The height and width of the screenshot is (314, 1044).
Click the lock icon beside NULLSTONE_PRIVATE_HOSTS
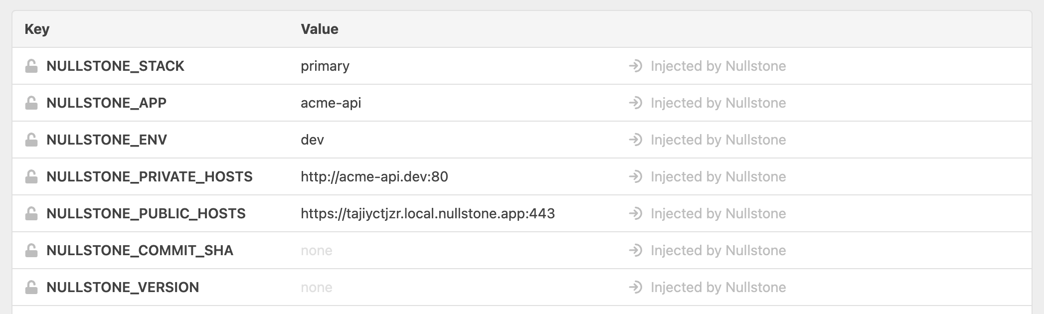coord(31,176)
